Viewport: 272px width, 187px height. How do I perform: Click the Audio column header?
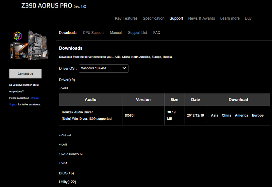pos(90,100)
